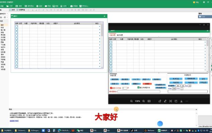Tick the fourth row checkbox in 窗体1 designer table
The width and height of the screenshot is (212, 133).
pos(16,36)
